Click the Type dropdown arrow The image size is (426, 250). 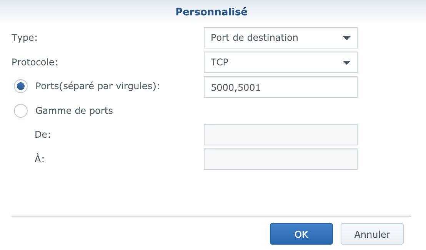pyautogui.click(x=346, y=38)
